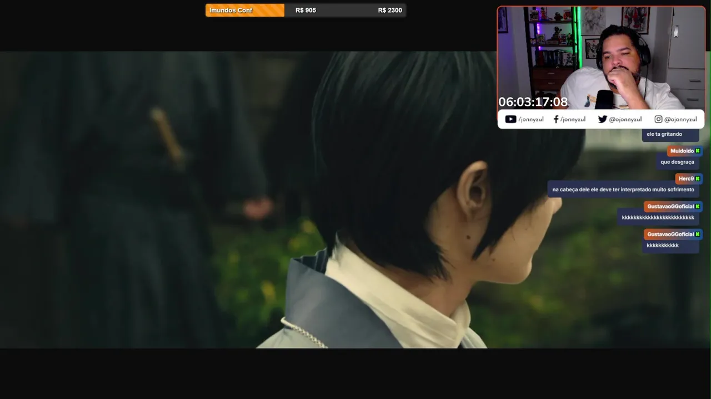This screenshot has width=711, height=399.
Task: Click the 'que desgraça' chat message
Action: (x=677, y=162)
